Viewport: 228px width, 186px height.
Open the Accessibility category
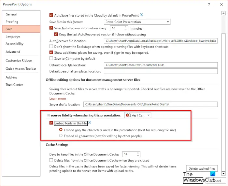click(x=21, y=44)
